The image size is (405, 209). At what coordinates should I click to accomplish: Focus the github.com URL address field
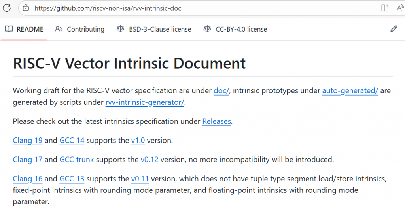[158, 8]
